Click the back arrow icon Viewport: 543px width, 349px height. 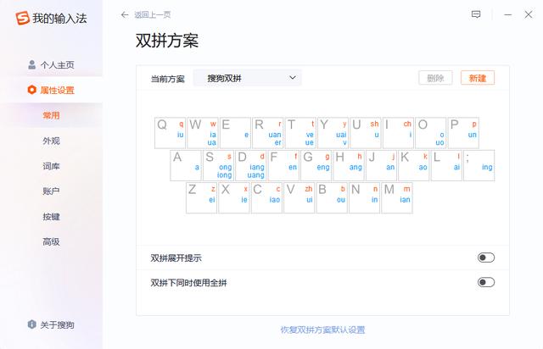click(125, 14)
